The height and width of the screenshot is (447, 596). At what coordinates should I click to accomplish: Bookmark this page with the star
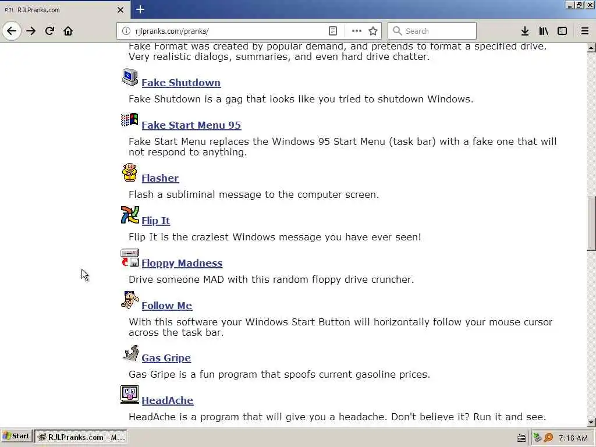coord(373,31)
